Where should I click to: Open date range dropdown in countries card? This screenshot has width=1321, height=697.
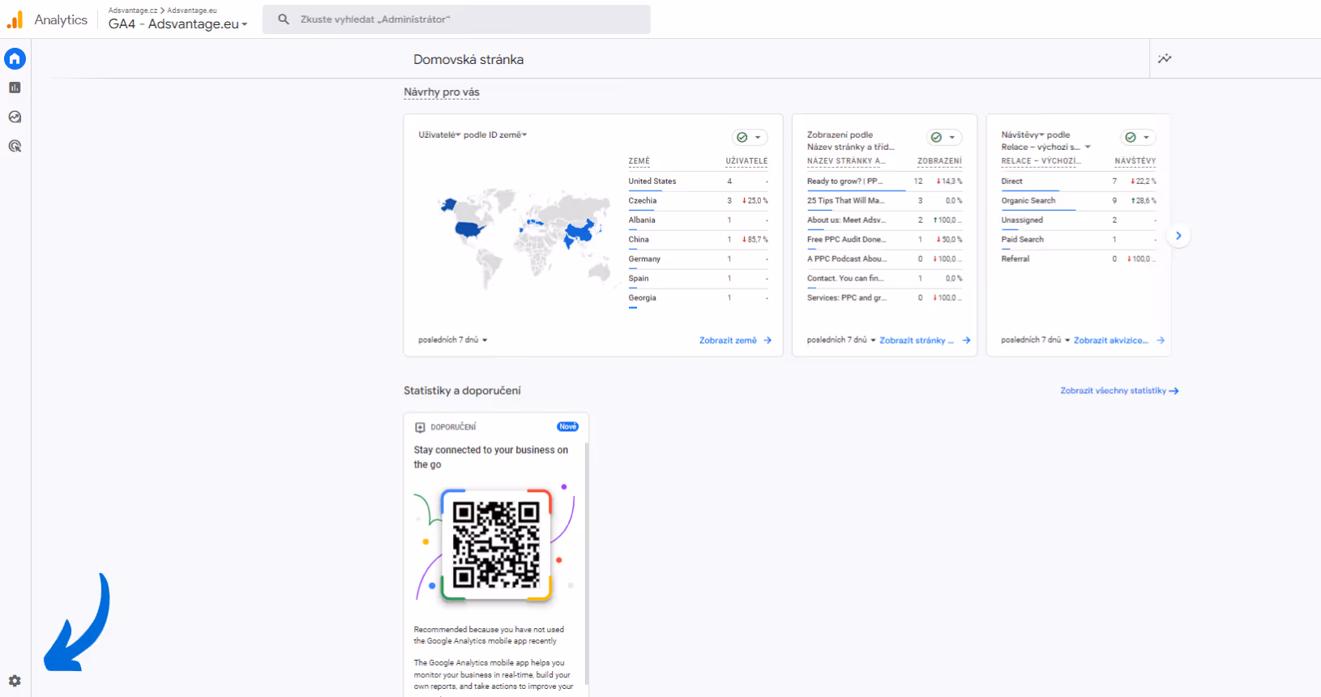[453, 340]
